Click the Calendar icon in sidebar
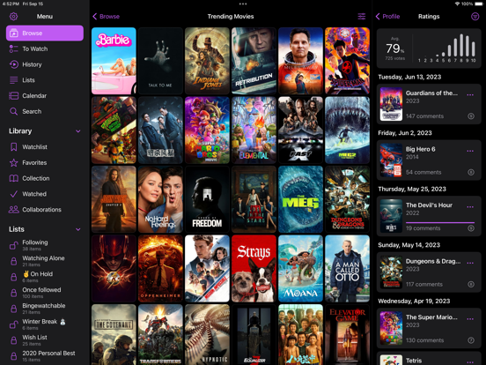The width and height of the screenshot is (486, 365). pyautogui.click(x=13, y=95)
